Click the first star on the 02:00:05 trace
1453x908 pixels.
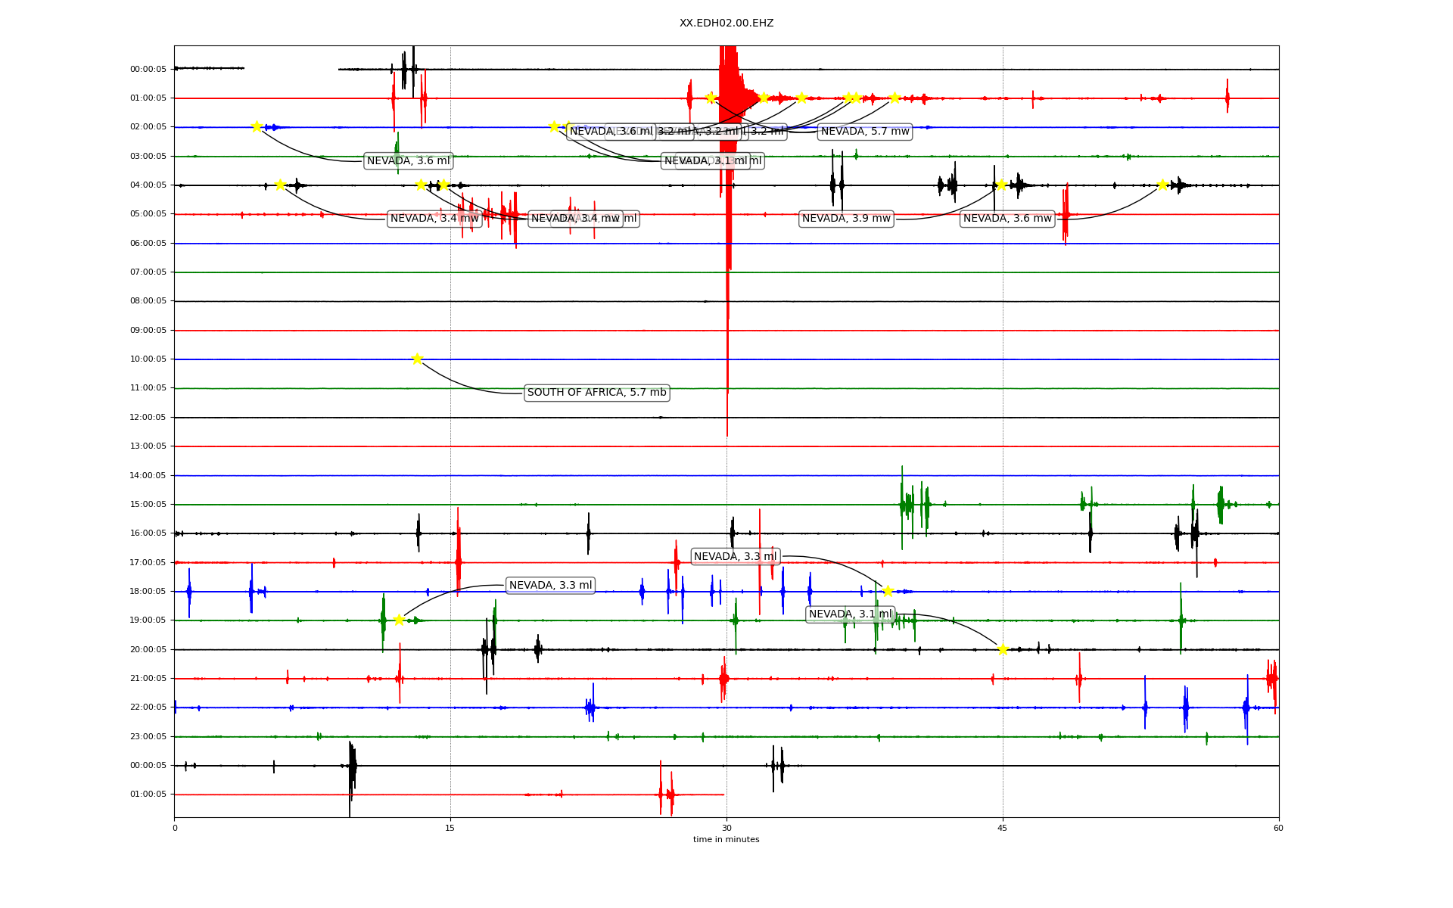pyautogui.click(x=257, y=126)
